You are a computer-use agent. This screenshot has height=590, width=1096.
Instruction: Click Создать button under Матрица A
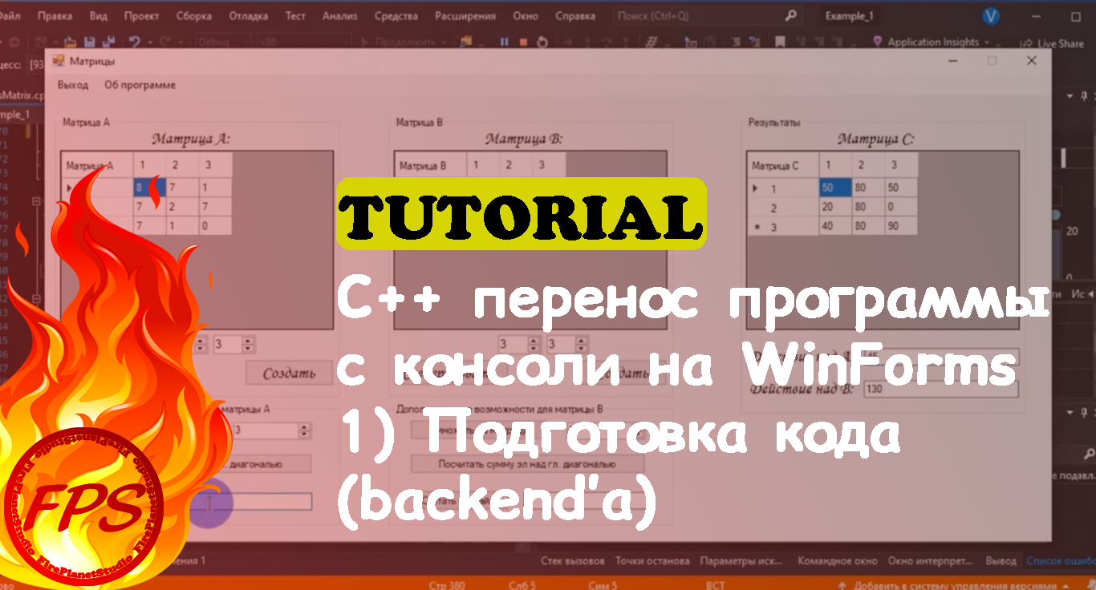coord(290,373)
